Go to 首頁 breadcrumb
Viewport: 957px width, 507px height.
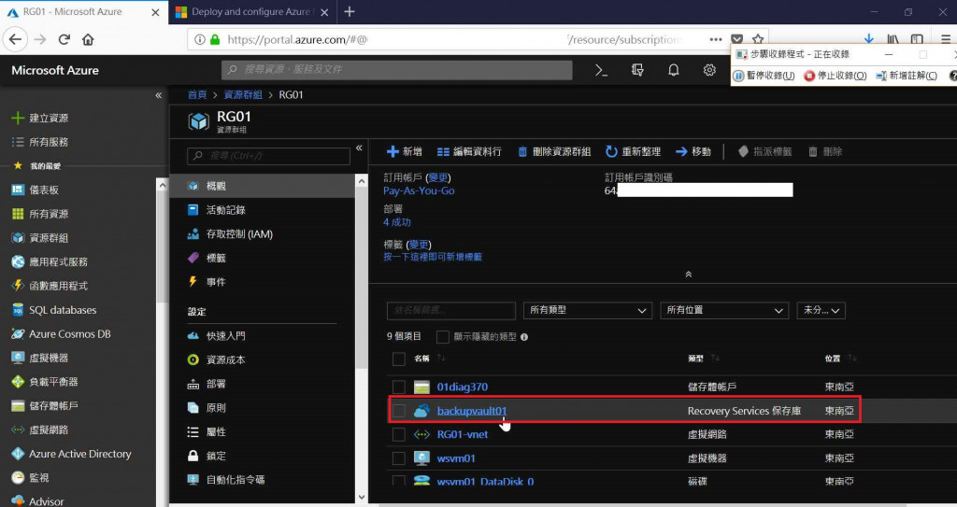click(196, 94)
